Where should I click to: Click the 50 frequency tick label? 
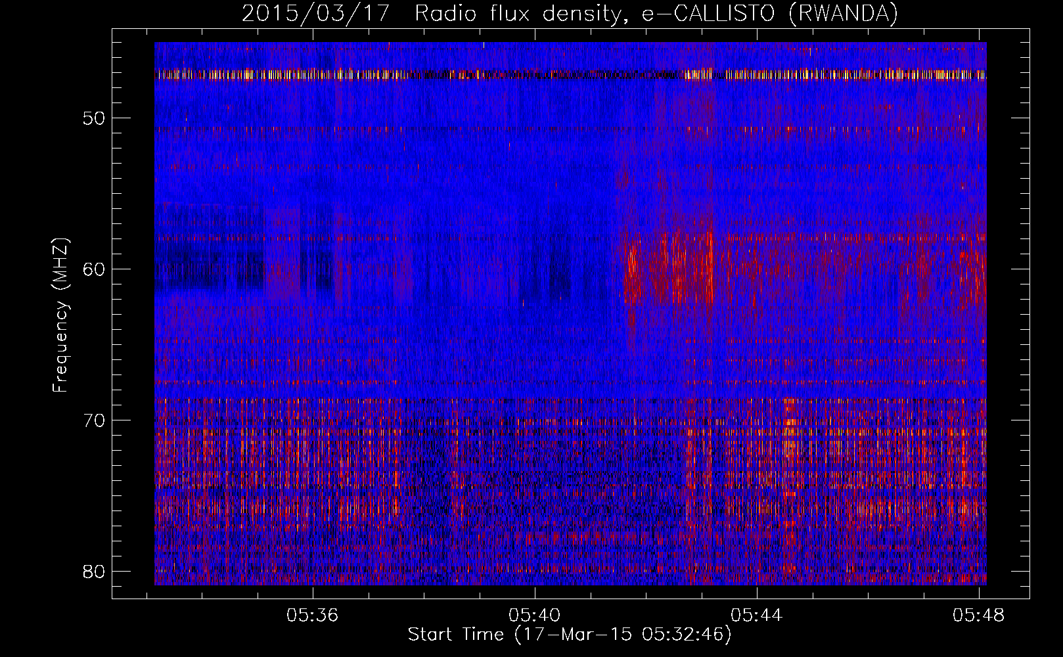coord(95,118)
